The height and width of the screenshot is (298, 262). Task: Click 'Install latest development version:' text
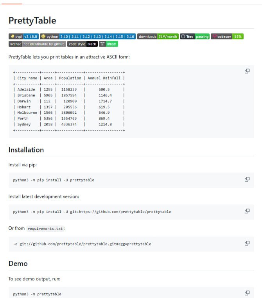pyautogui.click(x=44, y=196)
